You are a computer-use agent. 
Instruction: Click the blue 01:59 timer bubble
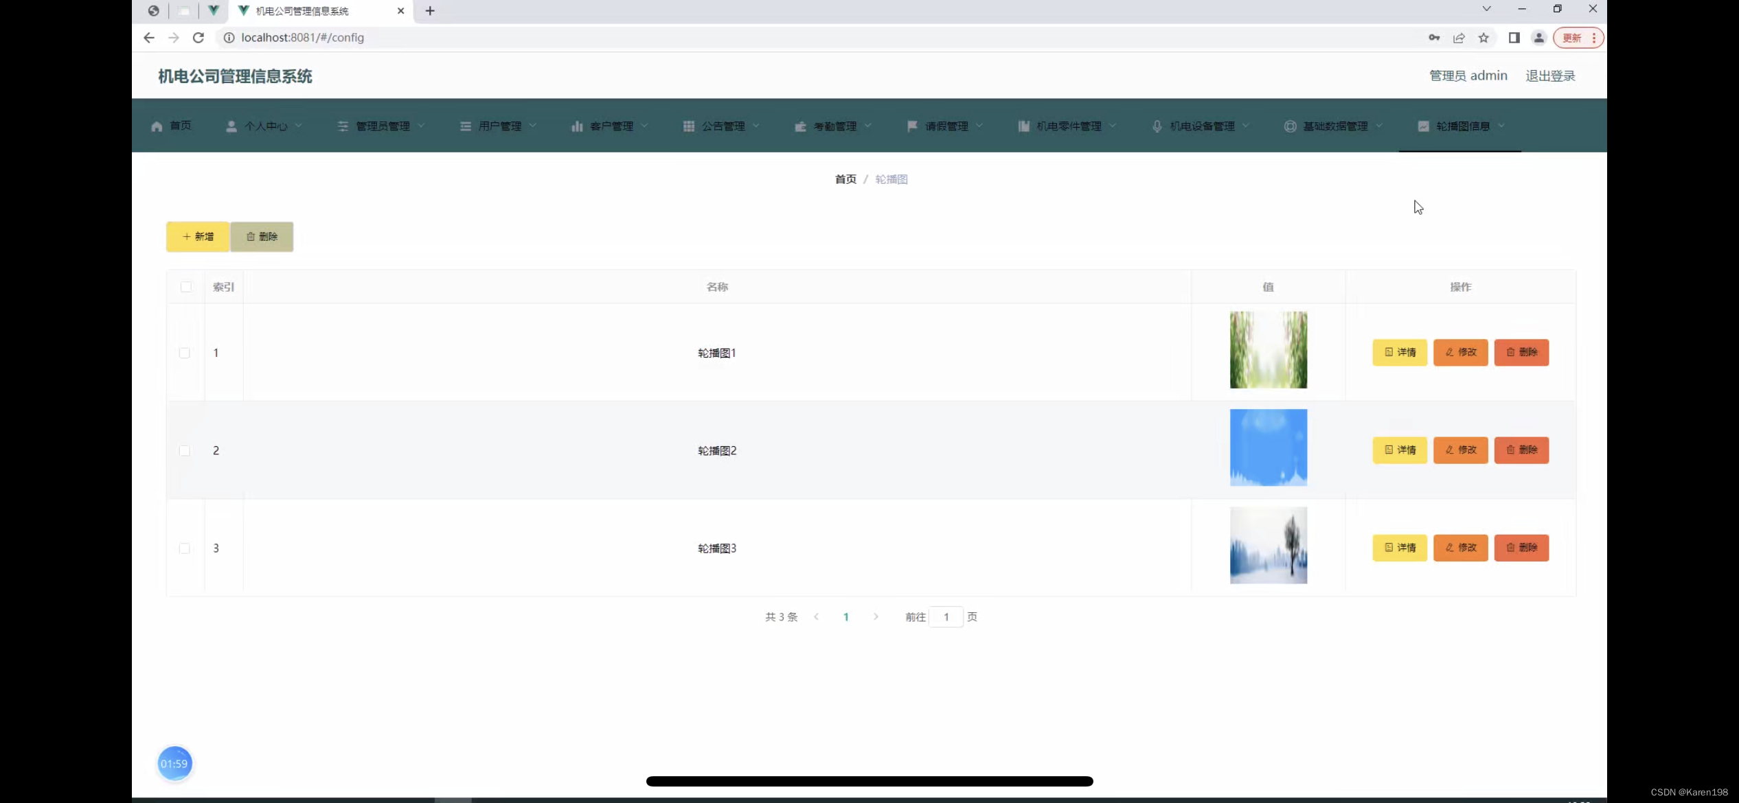[x=174, y=763]
